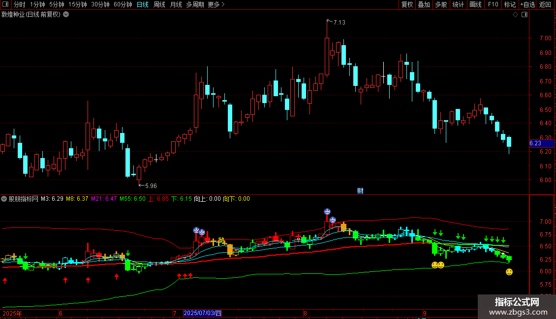Viewport: 556px width, 319px height.
Task: Click the 2025年 label on time axis
Action: pos(12,313)
